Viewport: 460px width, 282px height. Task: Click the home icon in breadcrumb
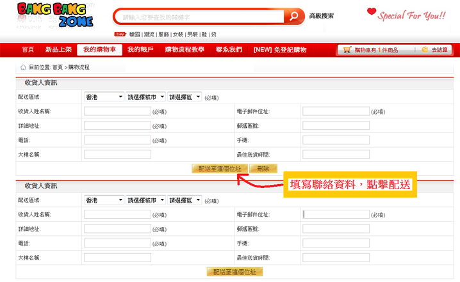point(23,67)
